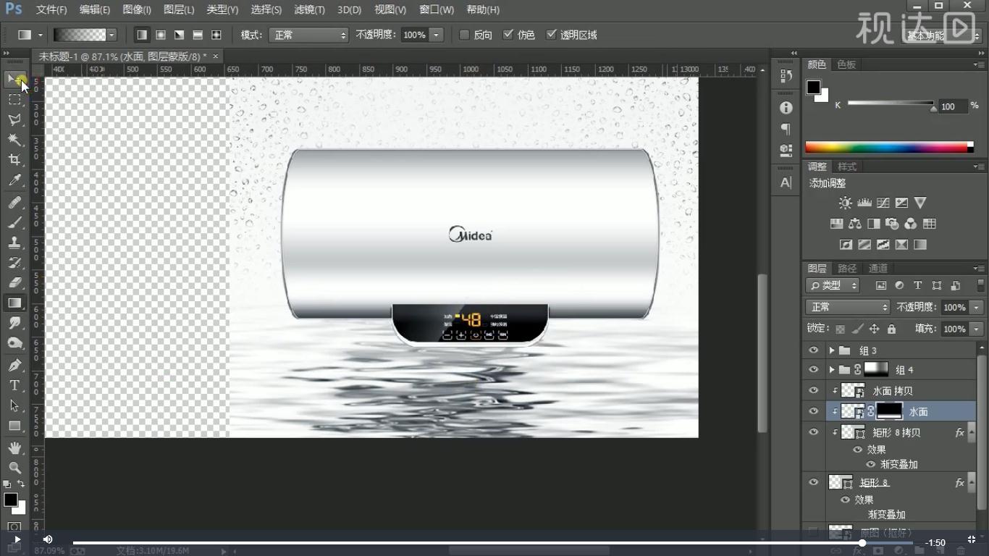
Task: Choose the radial gradient style
Action: coord(161,35)
